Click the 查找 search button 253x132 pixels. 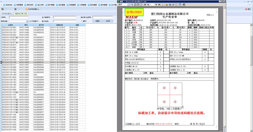click(x=98, y=21)
